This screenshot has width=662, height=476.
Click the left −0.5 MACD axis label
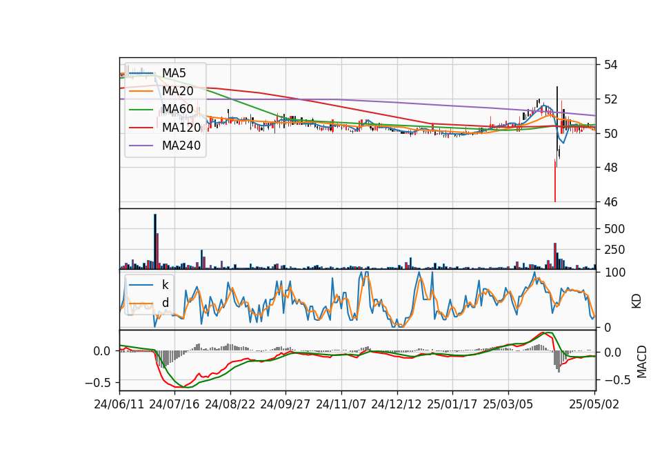click(98, 383)
